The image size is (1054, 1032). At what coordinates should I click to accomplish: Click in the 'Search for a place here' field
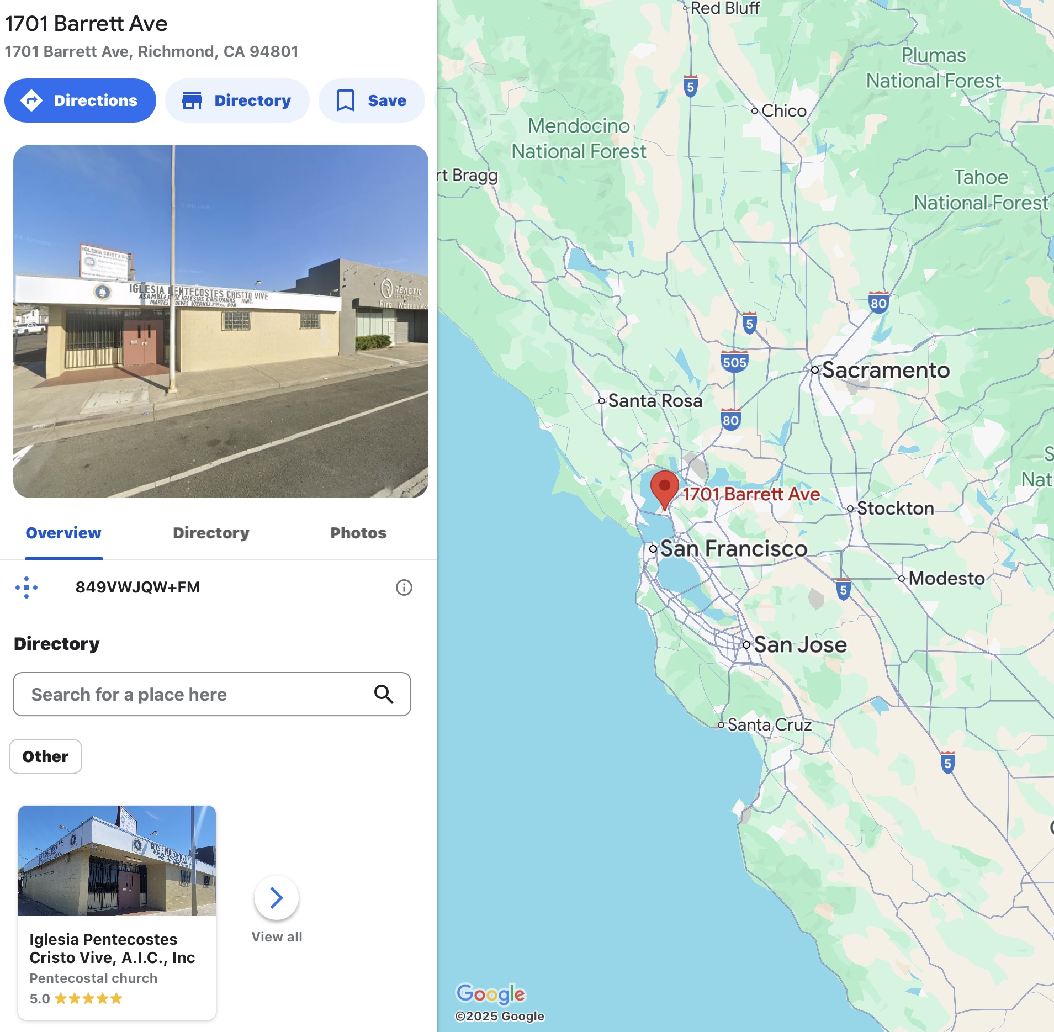[x=212, y=694]
